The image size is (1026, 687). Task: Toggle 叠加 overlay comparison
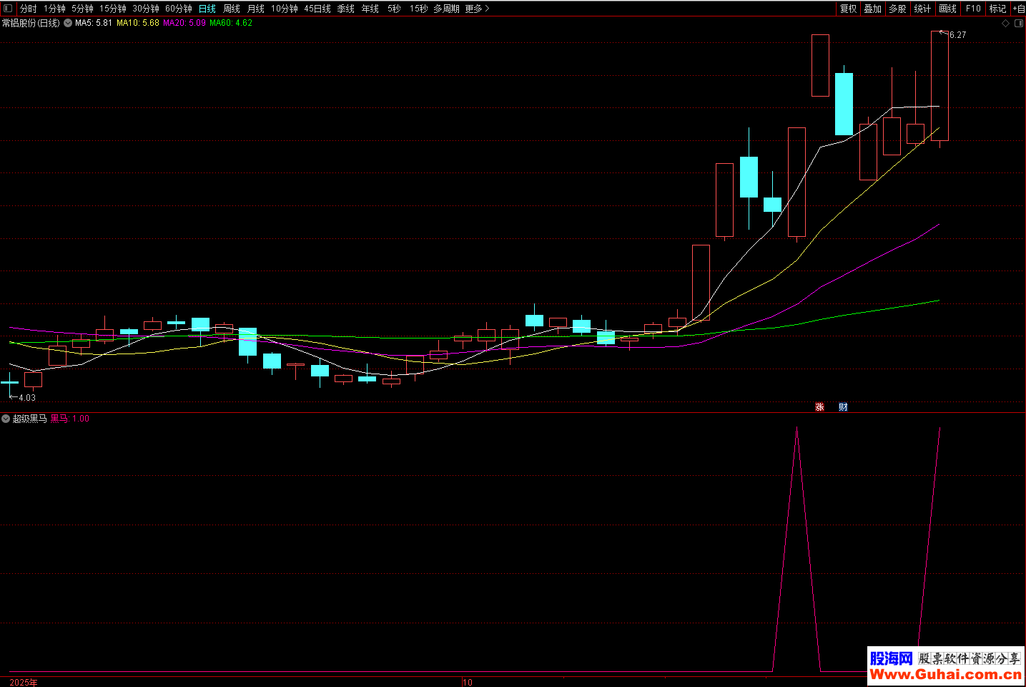pyautogui.click(x=872, y=9)
